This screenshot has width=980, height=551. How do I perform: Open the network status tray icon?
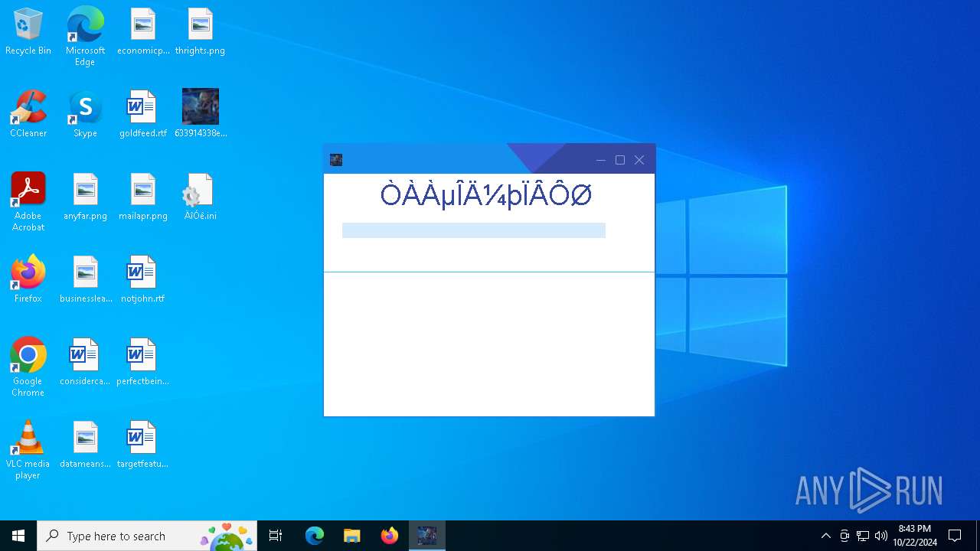[x=863, y=536]
